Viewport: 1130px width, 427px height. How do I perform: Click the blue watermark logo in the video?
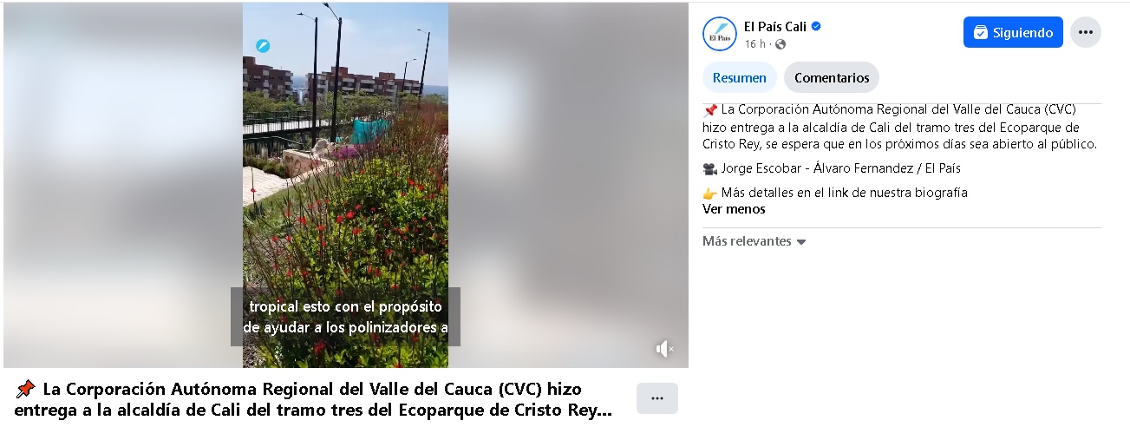pyautogui.click(x=262, y=46)
